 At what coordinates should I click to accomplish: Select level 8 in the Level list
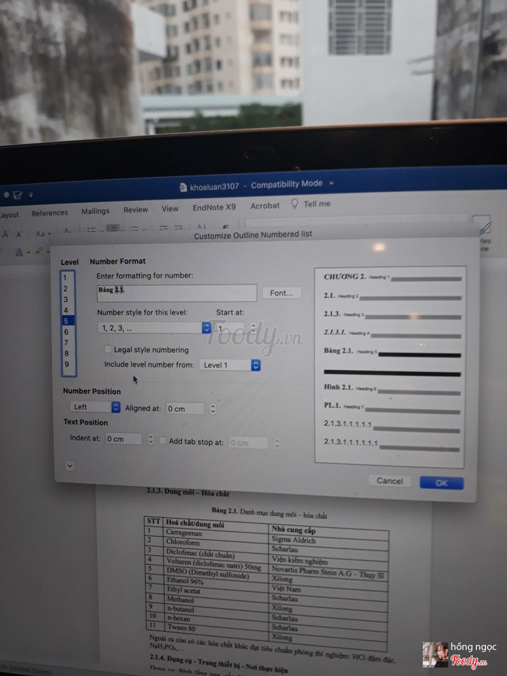pos(68,353)
